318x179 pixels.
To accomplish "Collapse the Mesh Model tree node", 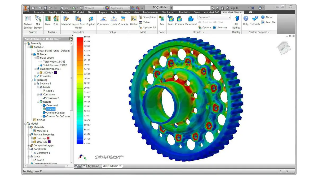I will 35,58.
